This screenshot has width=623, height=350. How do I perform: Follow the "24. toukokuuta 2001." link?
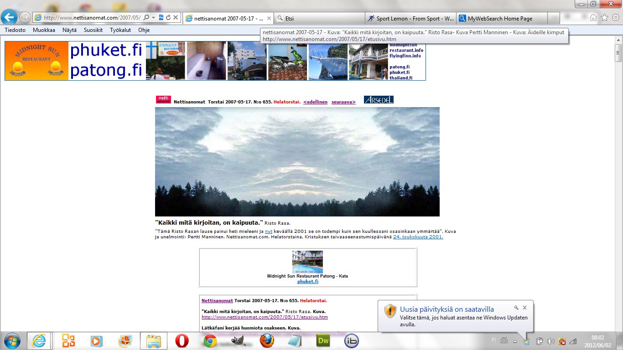pos(418,237)
